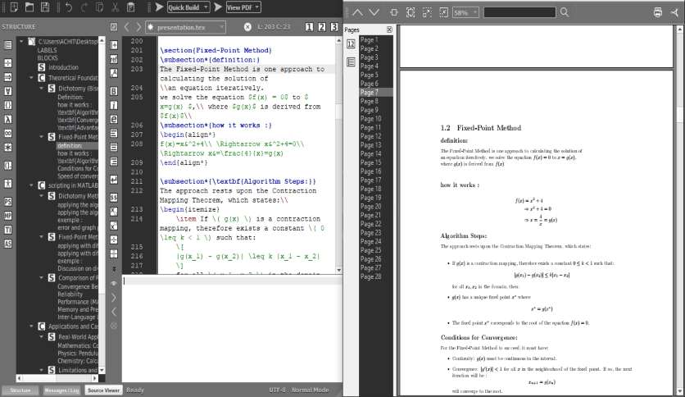The image size is (685, 397).
Task: Run the Quick Build arrow button
Action: pyautogui.click(x=159, y=7)
